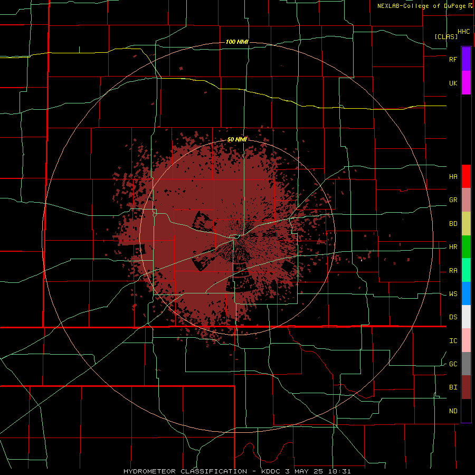Click the BD yellow-olive legend swatch
Image resolution: width=475 pixels, height=475 pixels.
point(466,224)
